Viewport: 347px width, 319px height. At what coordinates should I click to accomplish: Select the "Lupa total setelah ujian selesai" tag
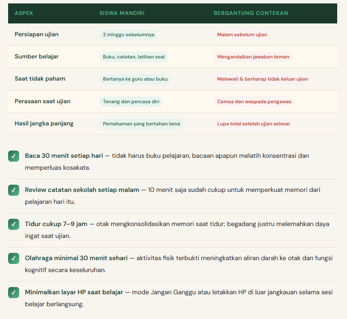pos(253,124)
